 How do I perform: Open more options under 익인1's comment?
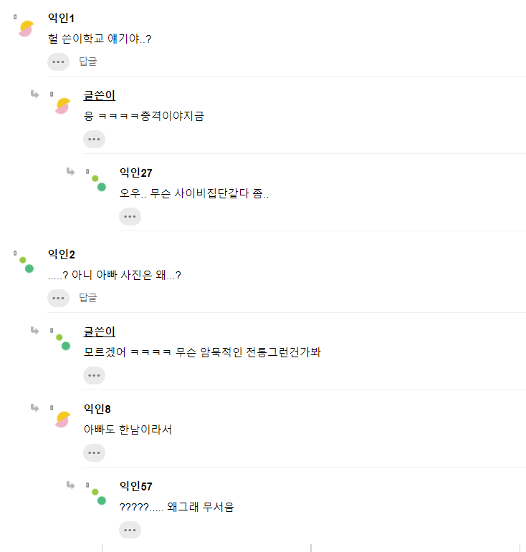[x=58, y=62]
